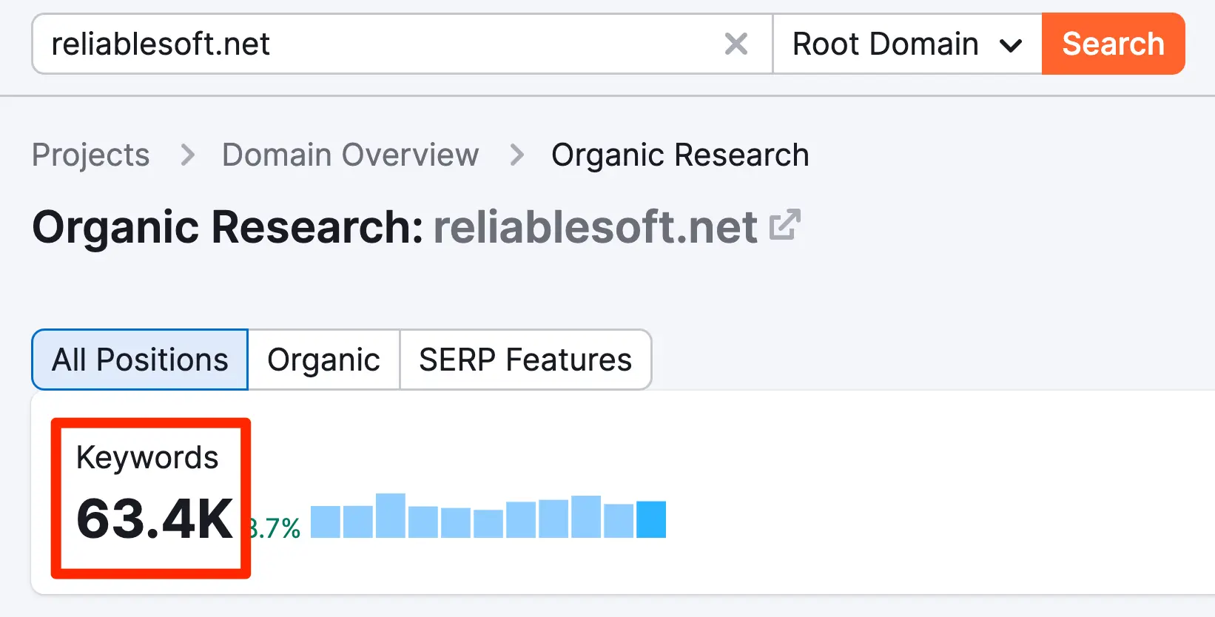
Task: Select the Organic Research breadcrumb item
Action: pos(680,155)
